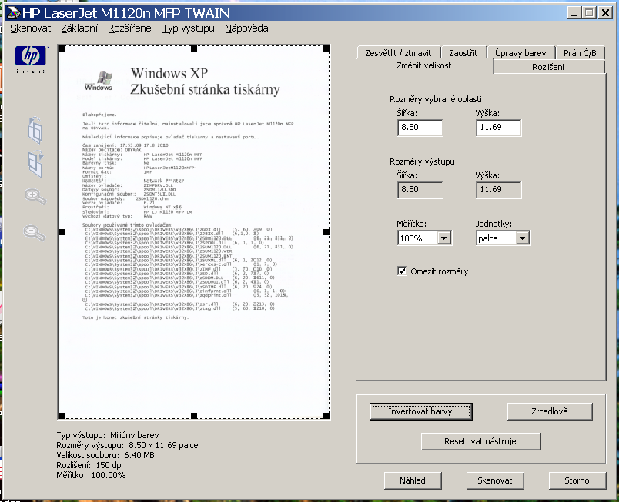Click the Skenovat button at bottom
Viewport: 619px width, 502px height.
click(494, 480)
